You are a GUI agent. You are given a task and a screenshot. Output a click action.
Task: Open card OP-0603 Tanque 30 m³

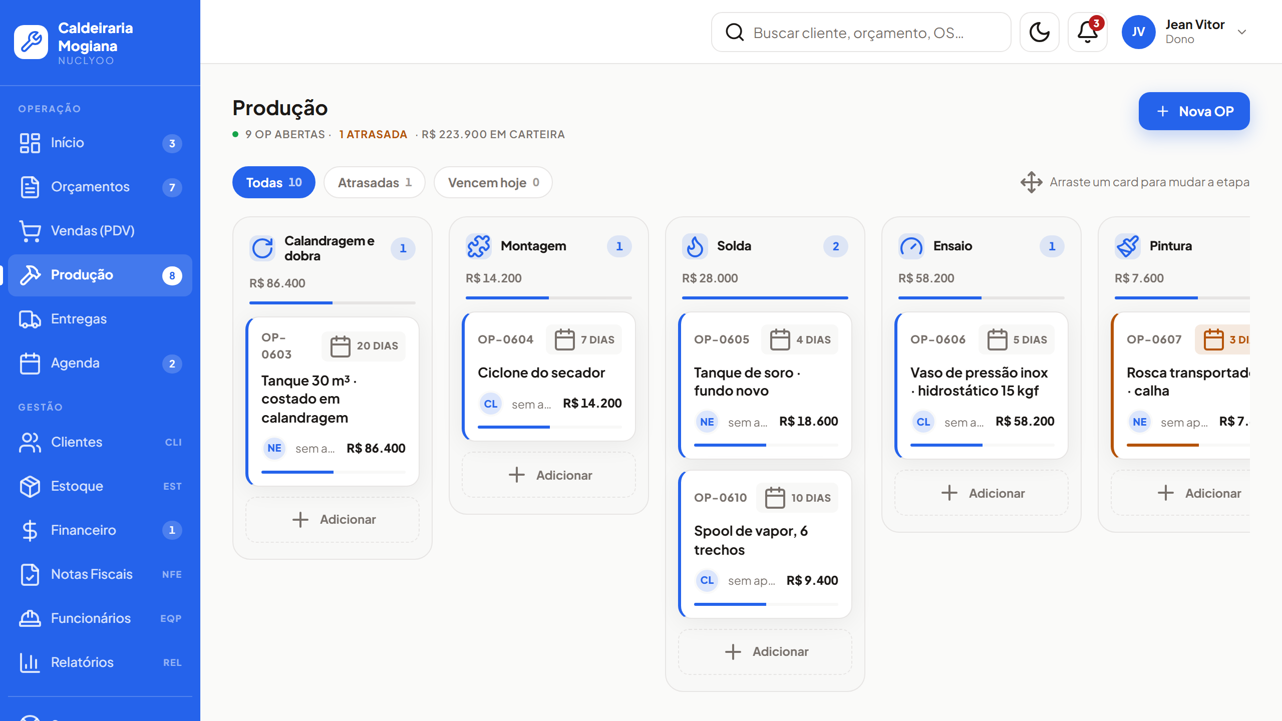(x=333, y=402)
